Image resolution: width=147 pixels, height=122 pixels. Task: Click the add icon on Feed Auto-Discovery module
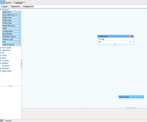click(19, 15)
